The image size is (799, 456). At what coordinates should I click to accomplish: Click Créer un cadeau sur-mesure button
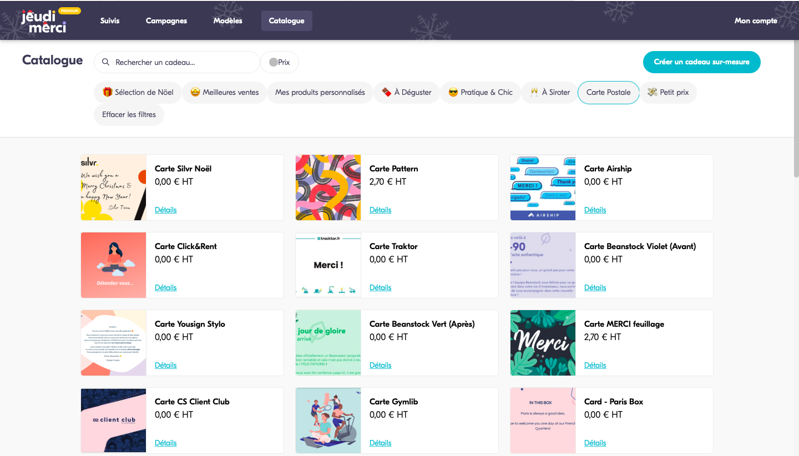pos(702,62)
